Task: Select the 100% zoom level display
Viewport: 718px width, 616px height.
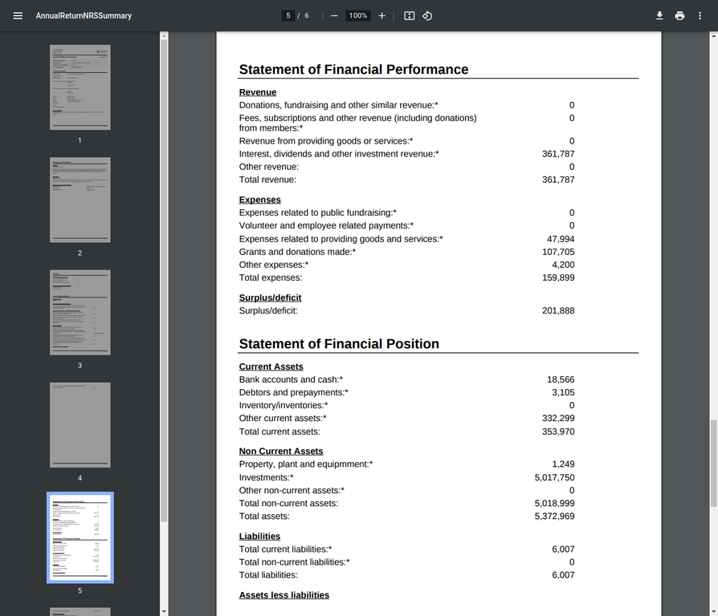Action: pos(357,14)
